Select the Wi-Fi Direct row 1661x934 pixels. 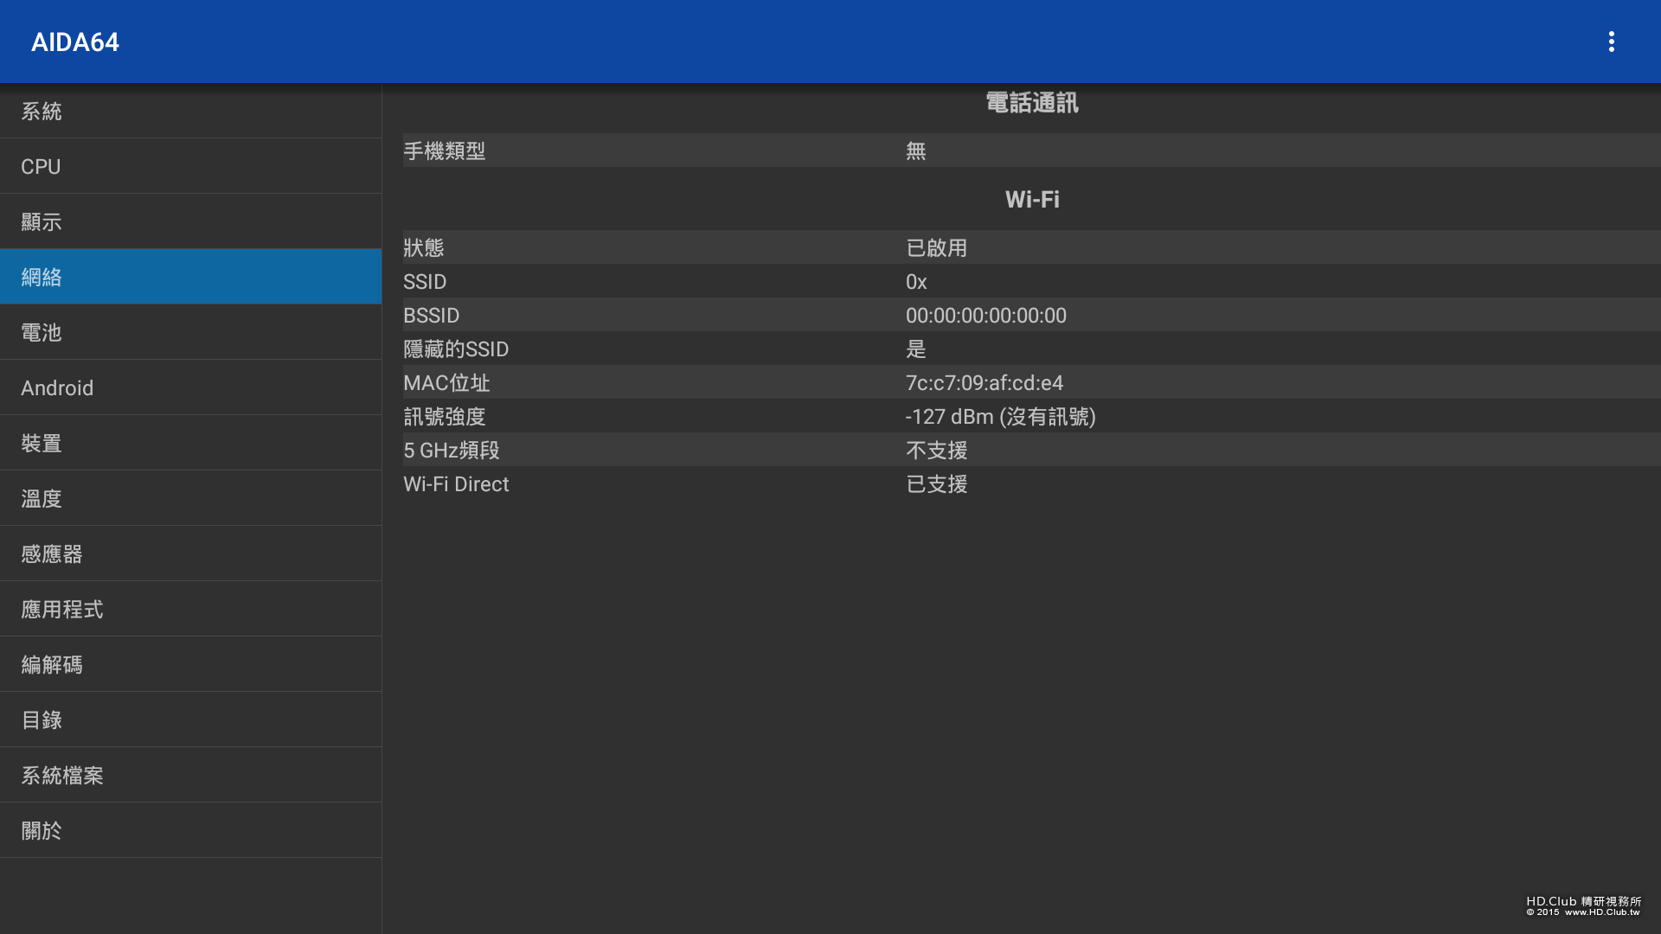tap(1031, 483)
